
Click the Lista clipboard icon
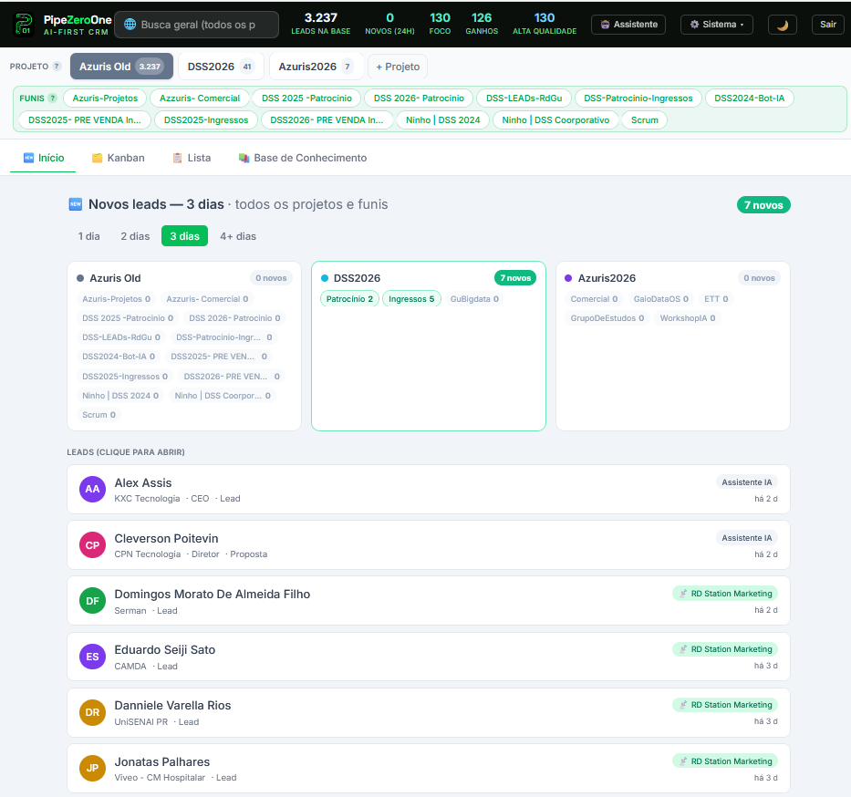(177, 158)
